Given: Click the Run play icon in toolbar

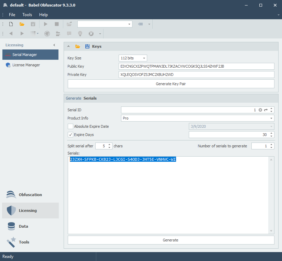Looking at the screenshot, I should (46, 24).
